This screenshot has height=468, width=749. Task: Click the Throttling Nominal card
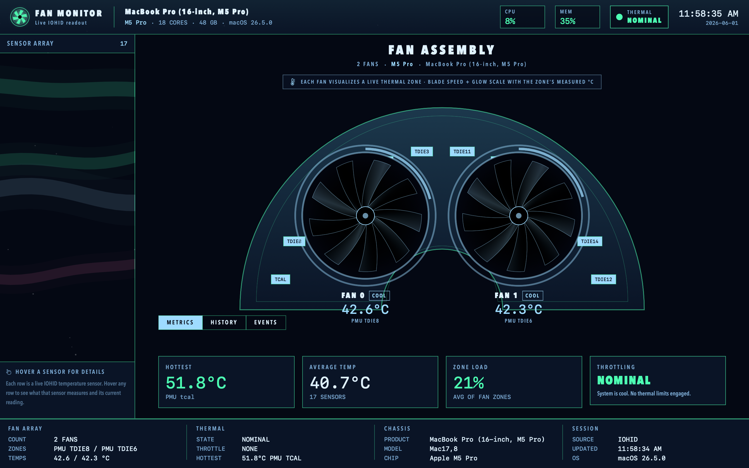pyautogui.click(x=658, y=381)
